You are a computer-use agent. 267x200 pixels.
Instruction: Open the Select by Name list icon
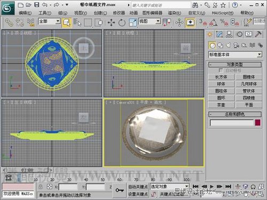(77, 22)
